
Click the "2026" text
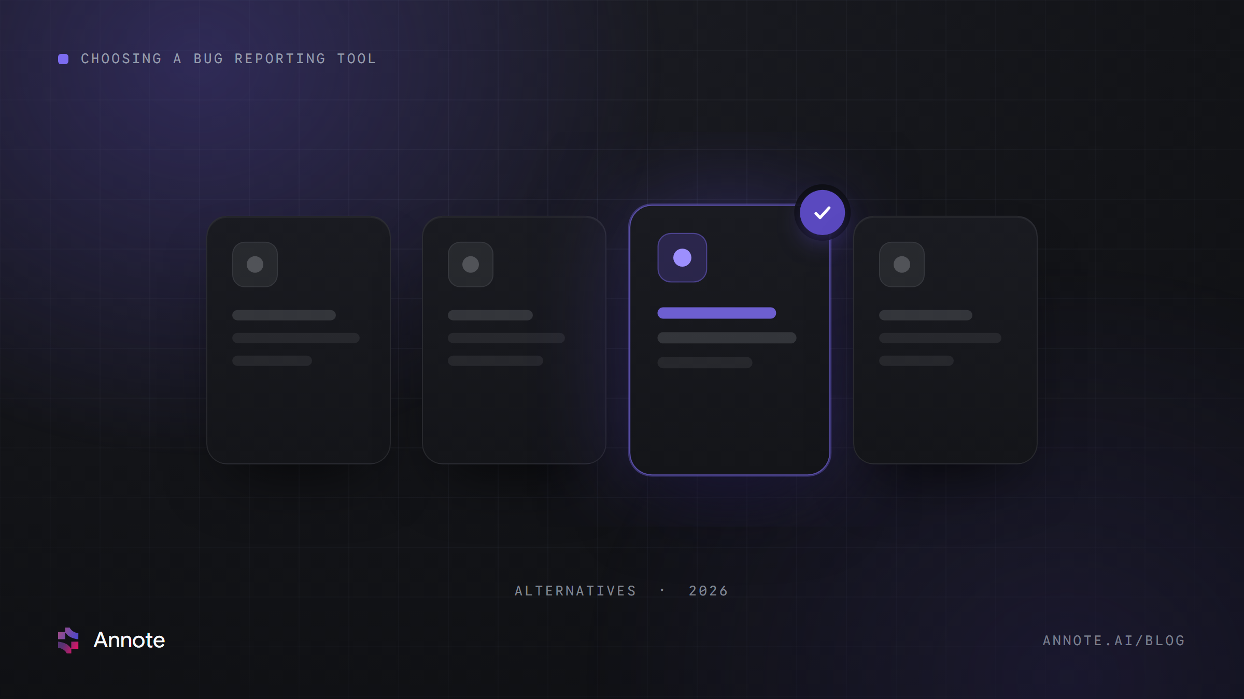point(708,591)
